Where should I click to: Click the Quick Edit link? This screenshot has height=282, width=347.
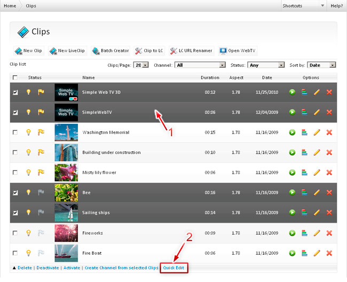tap(173, 268)
